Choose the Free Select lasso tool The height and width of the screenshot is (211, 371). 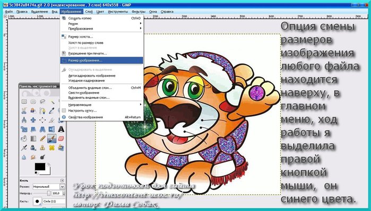42,102
